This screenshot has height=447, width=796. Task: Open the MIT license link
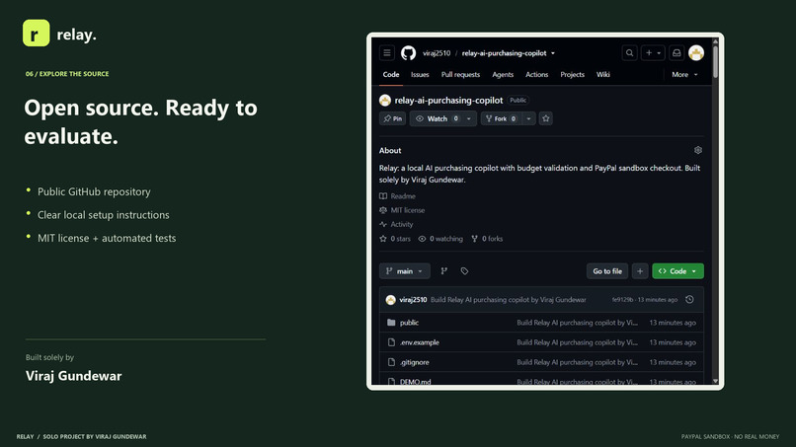pyautogui.click(x=408, y=210)
